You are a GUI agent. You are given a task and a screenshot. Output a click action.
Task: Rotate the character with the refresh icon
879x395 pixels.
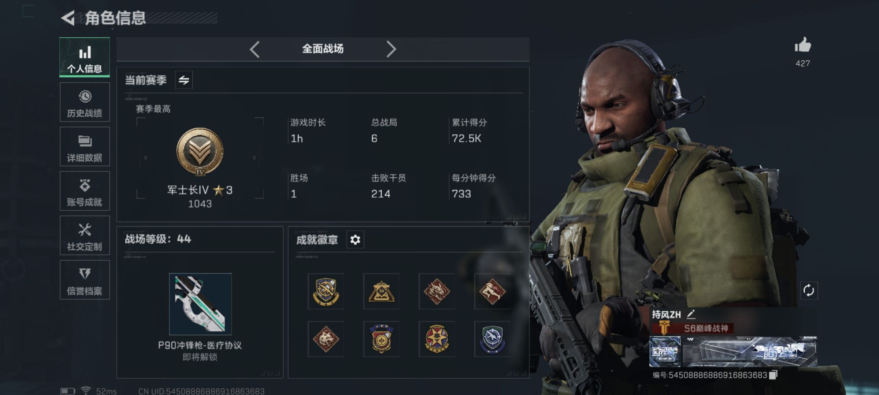coord(809,291)
